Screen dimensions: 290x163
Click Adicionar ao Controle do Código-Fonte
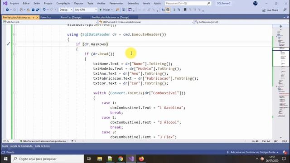[x=253, y=152]
